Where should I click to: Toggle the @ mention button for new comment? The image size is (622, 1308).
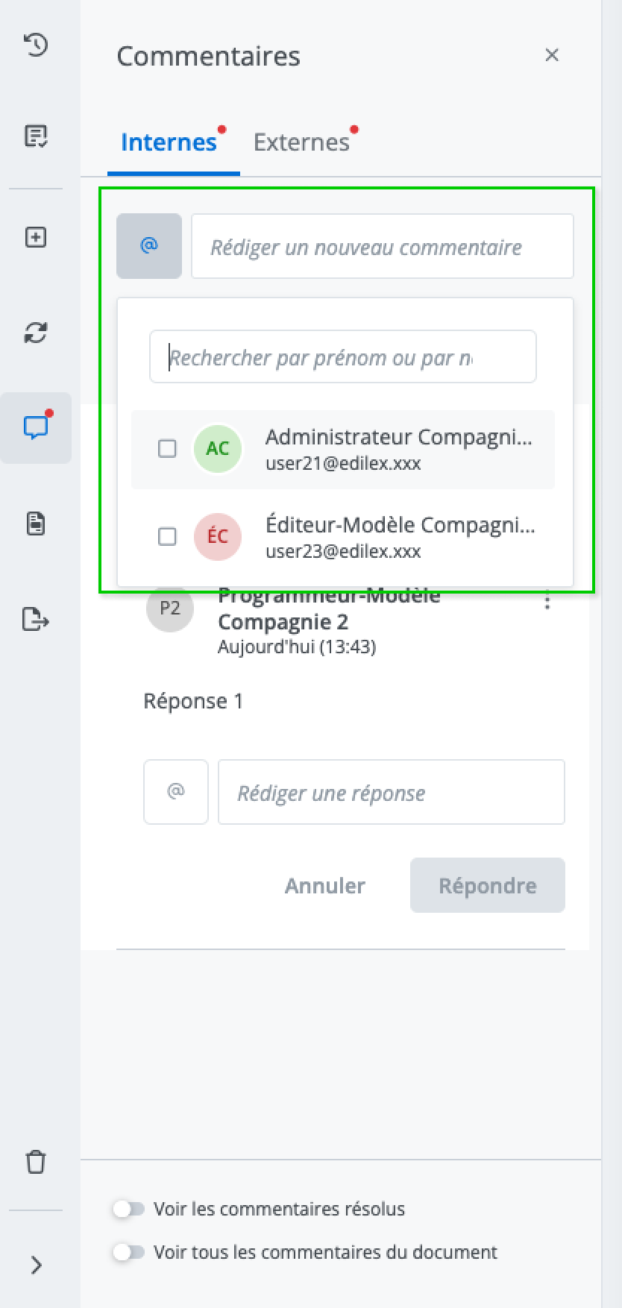(149, 246)
